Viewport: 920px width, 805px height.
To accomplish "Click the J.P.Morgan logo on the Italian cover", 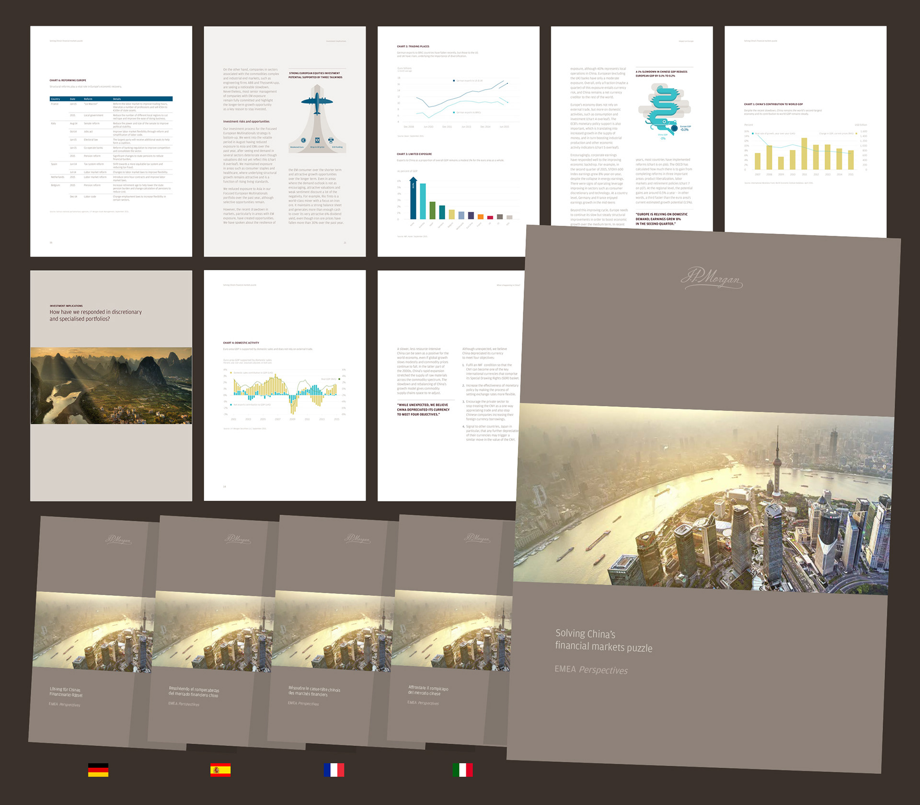I will [477, 538].
